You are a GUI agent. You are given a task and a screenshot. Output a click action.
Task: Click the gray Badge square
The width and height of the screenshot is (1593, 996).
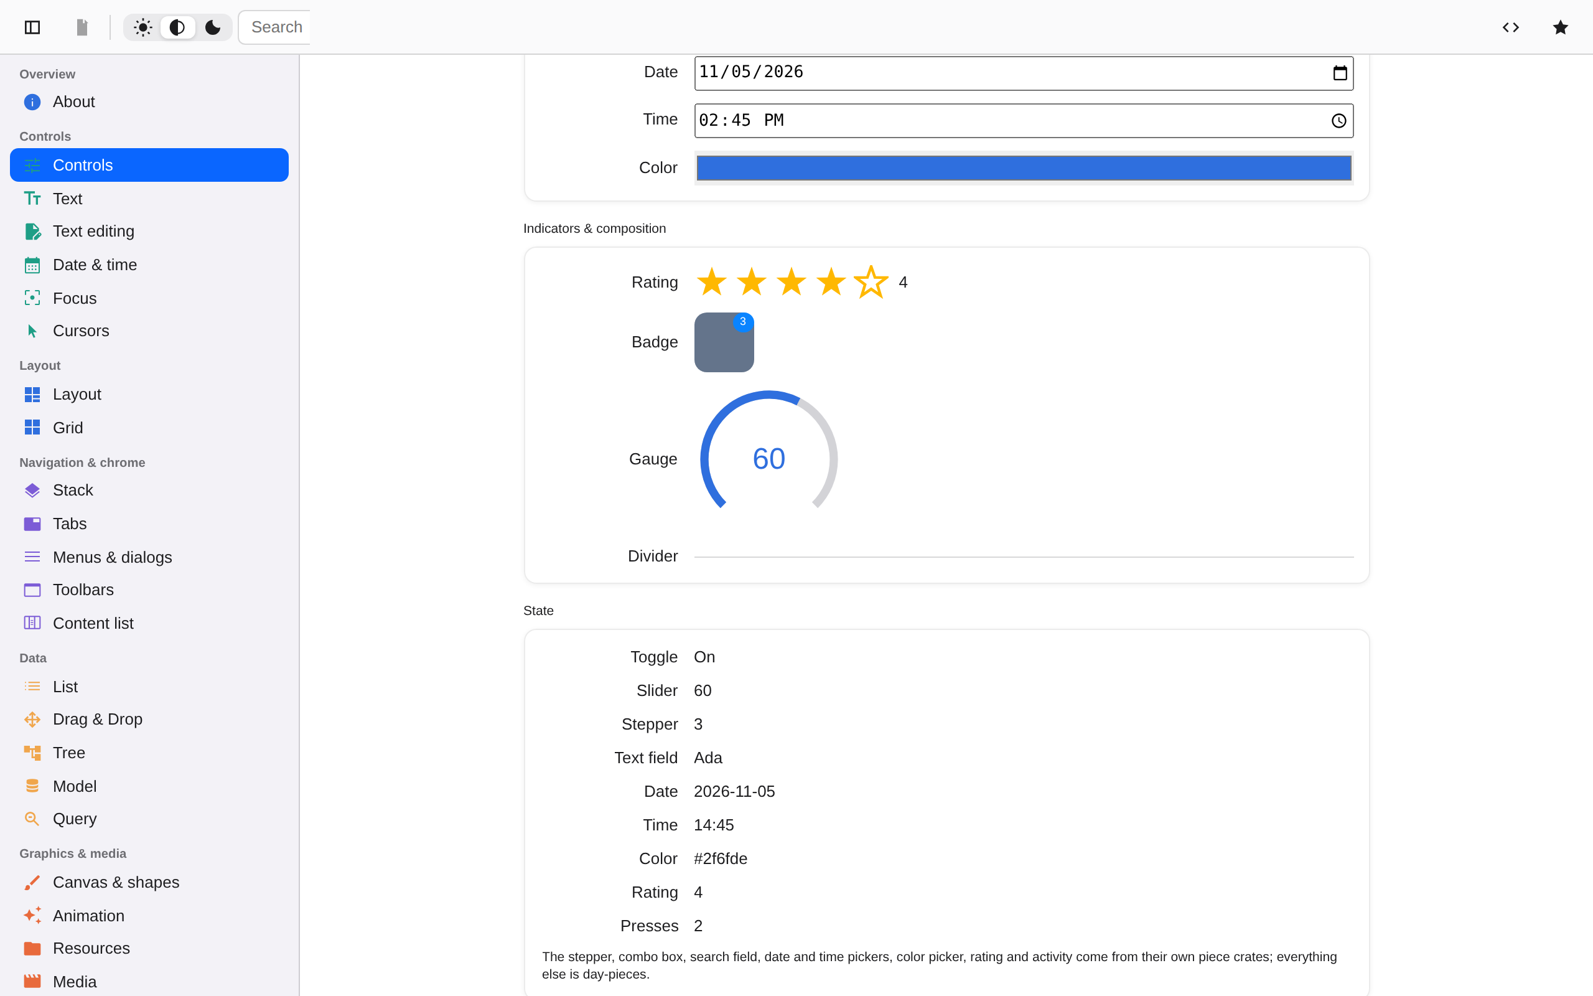pyautogui.click(x=724, y=342)
